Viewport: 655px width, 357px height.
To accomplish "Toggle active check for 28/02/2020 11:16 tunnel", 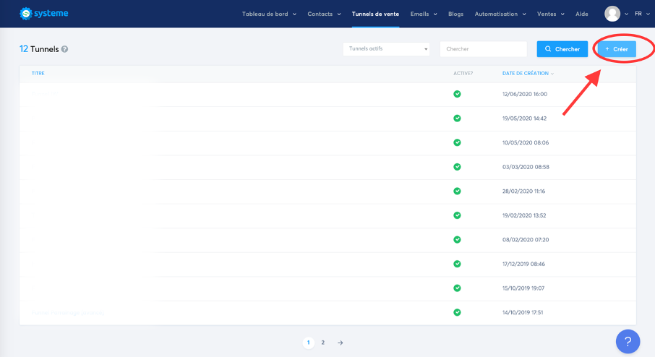I will [x=457, y=191].
